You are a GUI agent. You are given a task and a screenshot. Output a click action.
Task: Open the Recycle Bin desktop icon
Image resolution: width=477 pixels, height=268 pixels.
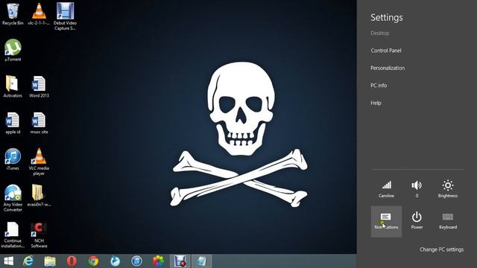[x=13, y=14]
